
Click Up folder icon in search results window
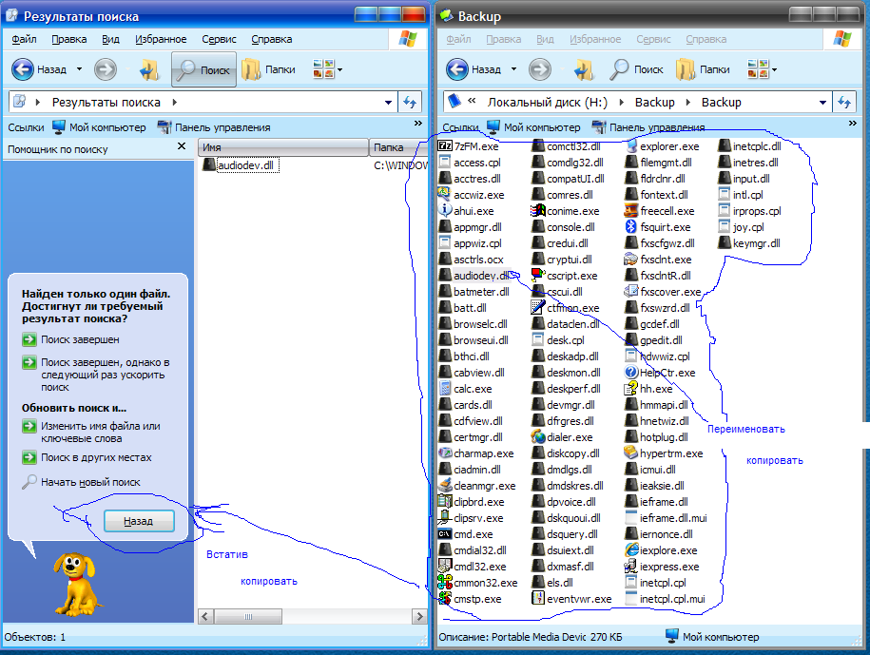click(148, 70)
